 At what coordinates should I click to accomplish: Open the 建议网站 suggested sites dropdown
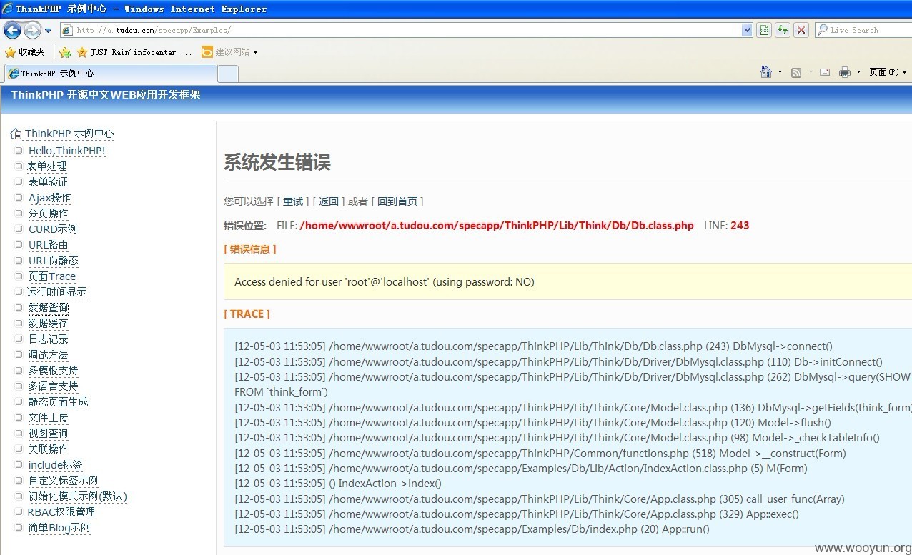(x=229, y=52)
